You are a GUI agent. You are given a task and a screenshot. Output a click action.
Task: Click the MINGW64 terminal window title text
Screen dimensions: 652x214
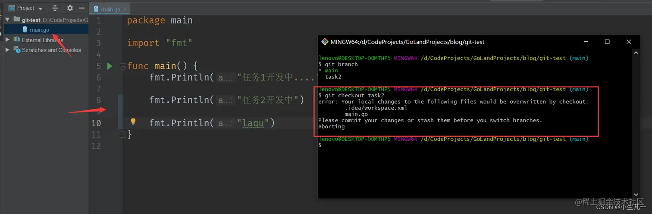(x=407, y=42)
